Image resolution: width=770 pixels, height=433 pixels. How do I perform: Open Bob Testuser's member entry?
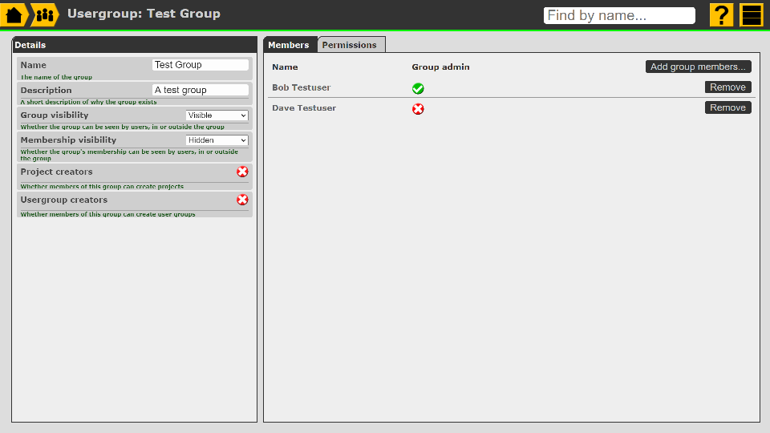tap(302, 87)
